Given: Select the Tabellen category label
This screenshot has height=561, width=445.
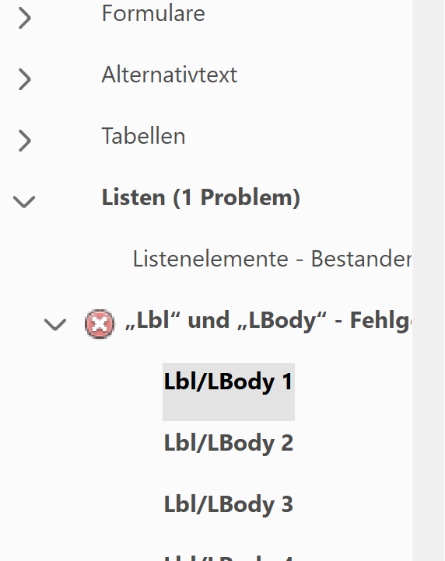Looking at the screenshot, I should tap(143, 136).
